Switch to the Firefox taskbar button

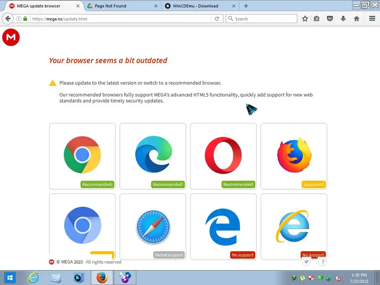102,278
